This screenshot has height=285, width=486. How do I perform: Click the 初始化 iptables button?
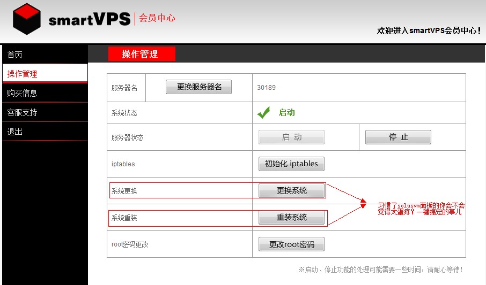[x=291, y=164]
